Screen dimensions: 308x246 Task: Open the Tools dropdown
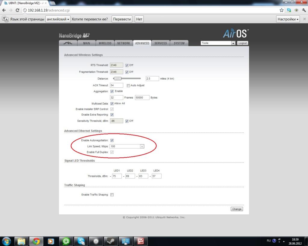[x=218, y=43]
